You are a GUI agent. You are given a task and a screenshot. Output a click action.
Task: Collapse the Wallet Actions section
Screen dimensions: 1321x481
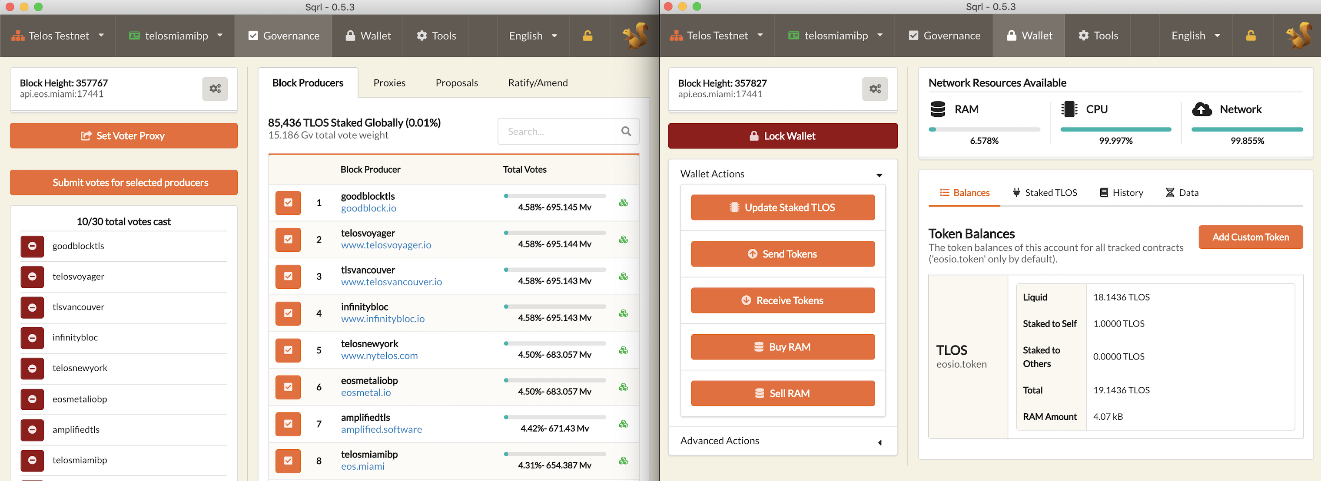coord(879,175)
